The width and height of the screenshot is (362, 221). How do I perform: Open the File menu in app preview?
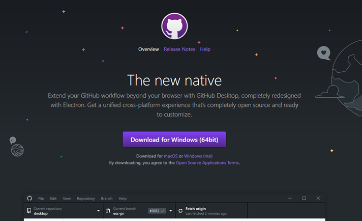tap(41, 199)
